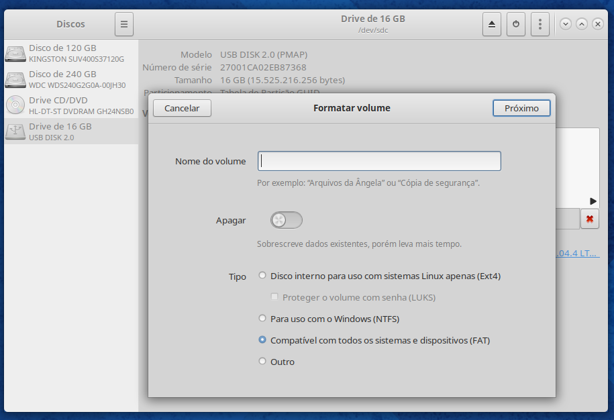The width and height of the screenshot is (614, 420).
Task: Click the red X delete partition icon
Action: [x=590, y=219]
